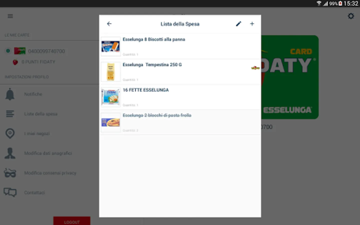The height and width of the screenshot is (225, 360).
Task: Click the privacy mask icon
Action: (x=10, y=173)
